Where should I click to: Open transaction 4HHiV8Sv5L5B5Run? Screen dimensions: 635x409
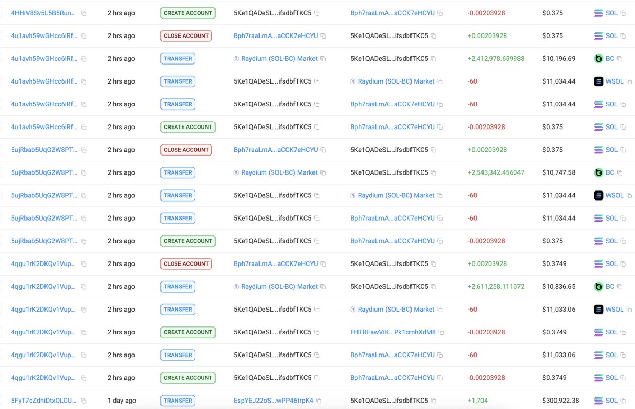pyautogui.click(x=43, y=13)
